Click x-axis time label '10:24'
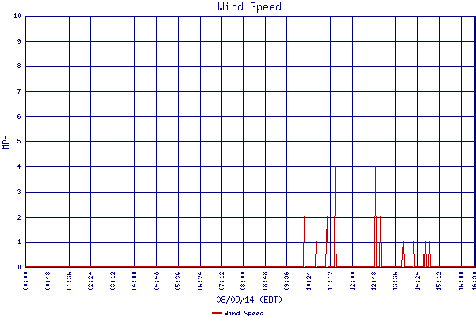The width and height of the screenshot is (476, 317). click(309, 281)
